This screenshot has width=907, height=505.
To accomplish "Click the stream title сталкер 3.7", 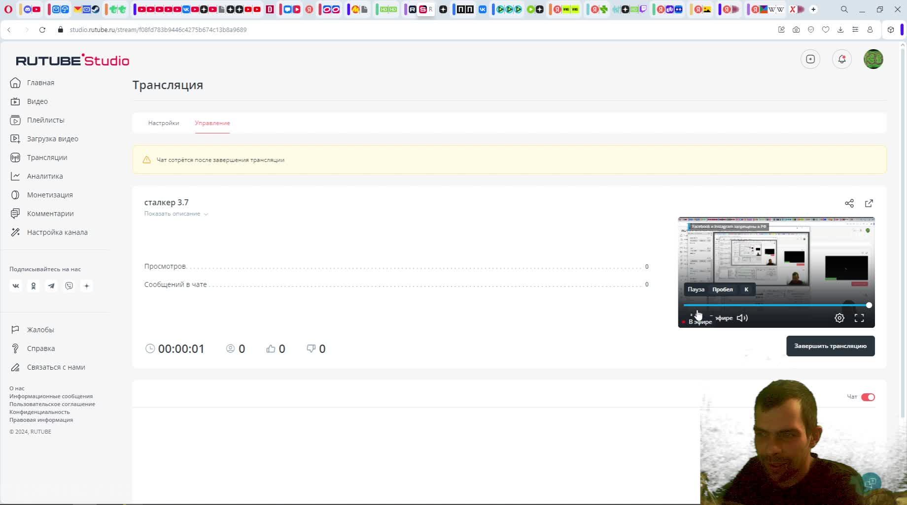I will [167, 202].
